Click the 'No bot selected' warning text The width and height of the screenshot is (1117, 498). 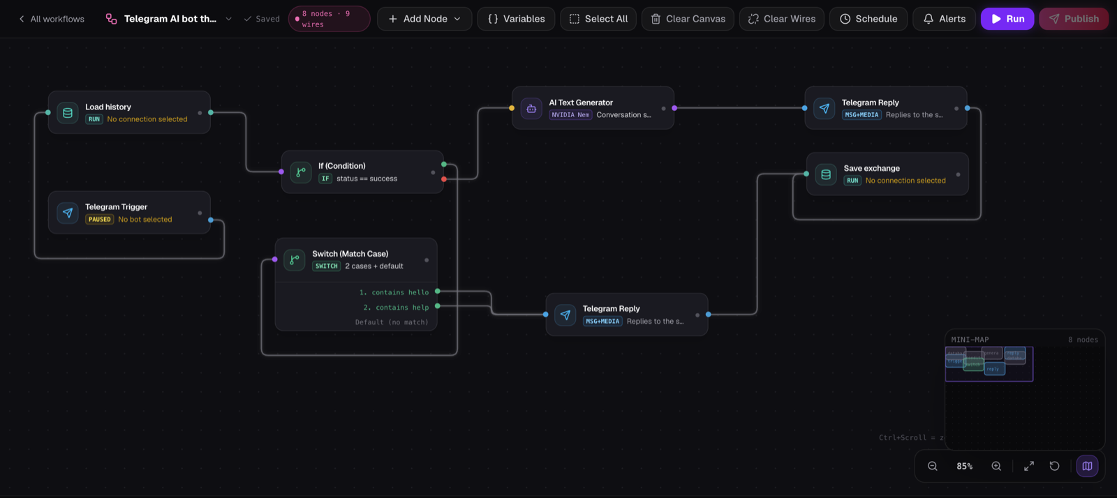(x=145, y=220)
